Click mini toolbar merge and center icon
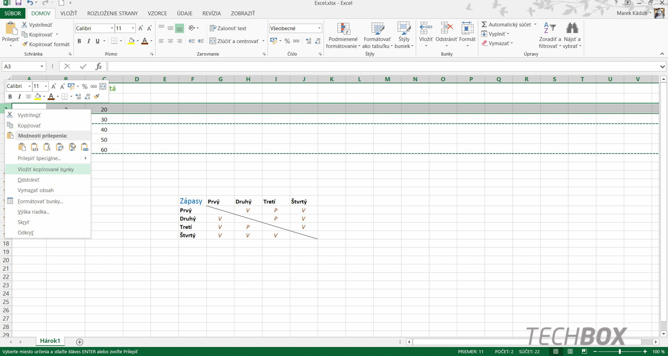This screenshot has width=668, height=356. point(103,86)
